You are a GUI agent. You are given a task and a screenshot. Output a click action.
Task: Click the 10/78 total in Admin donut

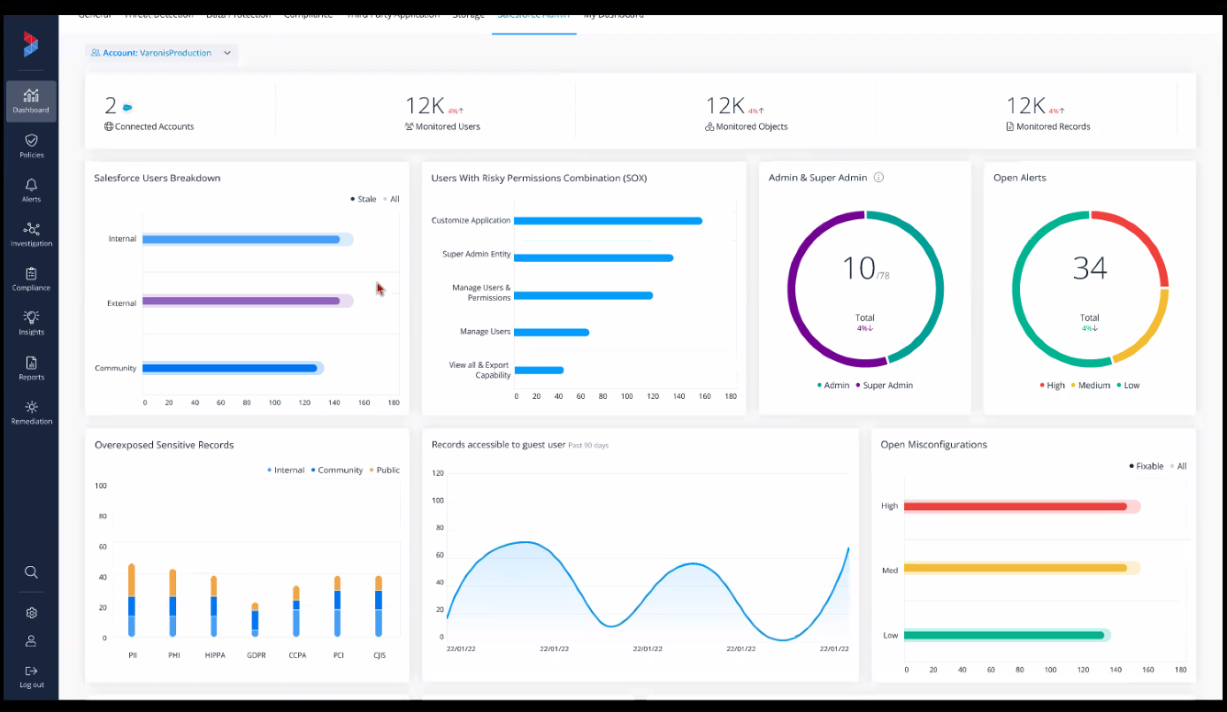[865, 268]
